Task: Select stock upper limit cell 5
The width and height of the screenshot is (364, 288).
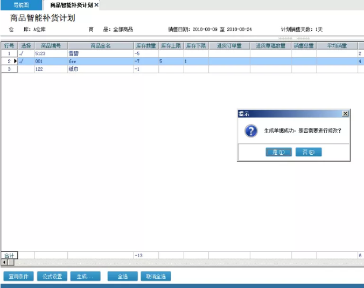Action: point(171,61)
